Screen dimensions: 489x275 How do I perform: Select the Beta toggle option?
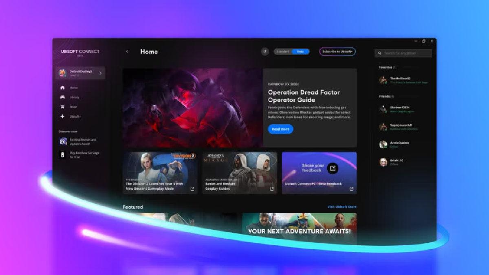pos(301,51)
